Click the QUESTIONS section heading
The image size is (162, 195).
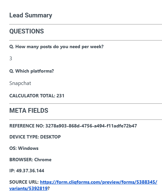pos(27,31)
